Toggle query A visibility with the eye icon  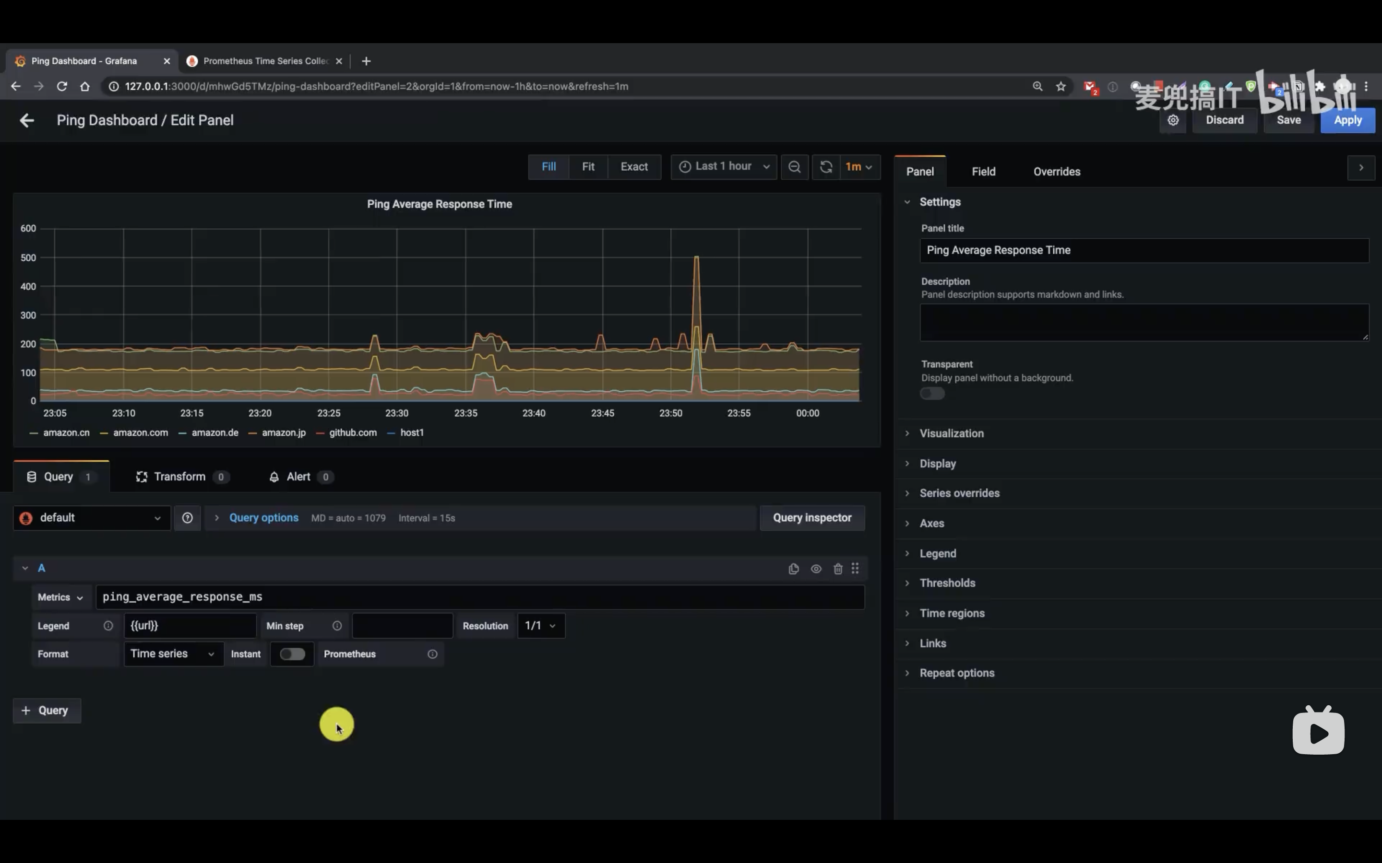815,569
